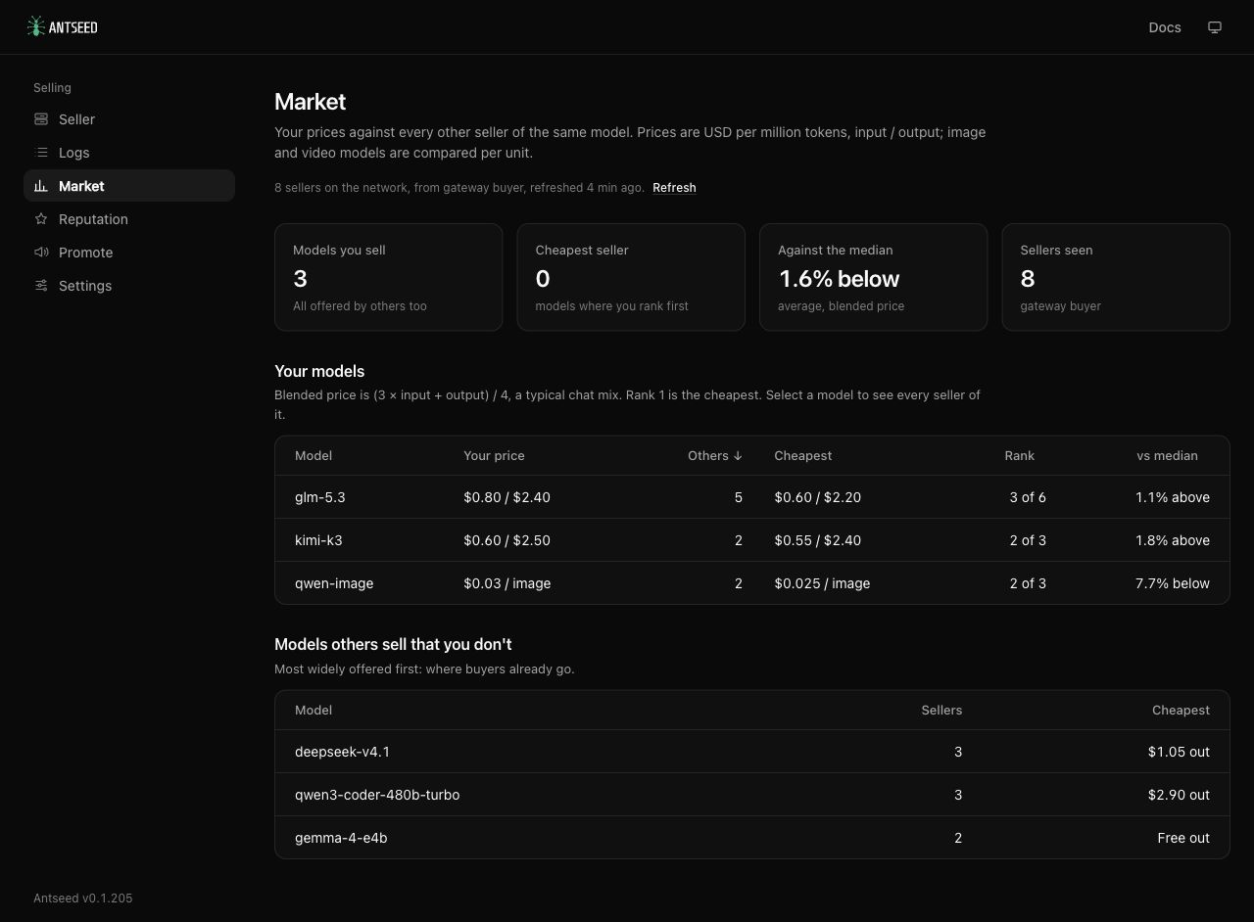Click the 7.7% below value
The image size is (1254, 922).
[1173, 583]
